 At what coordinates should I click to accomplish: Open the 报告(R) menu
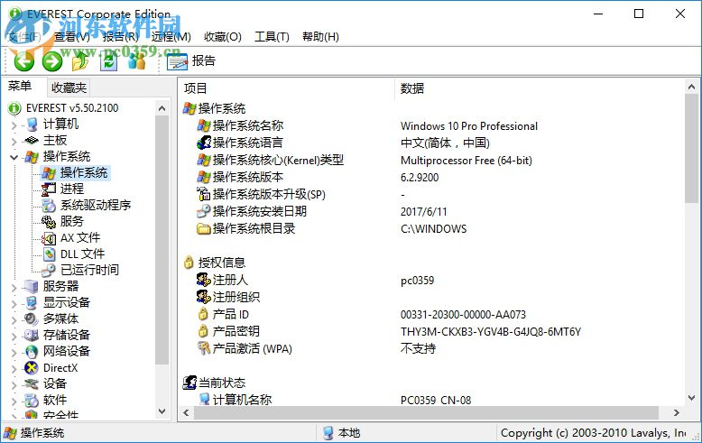click(x=120, y=37)
